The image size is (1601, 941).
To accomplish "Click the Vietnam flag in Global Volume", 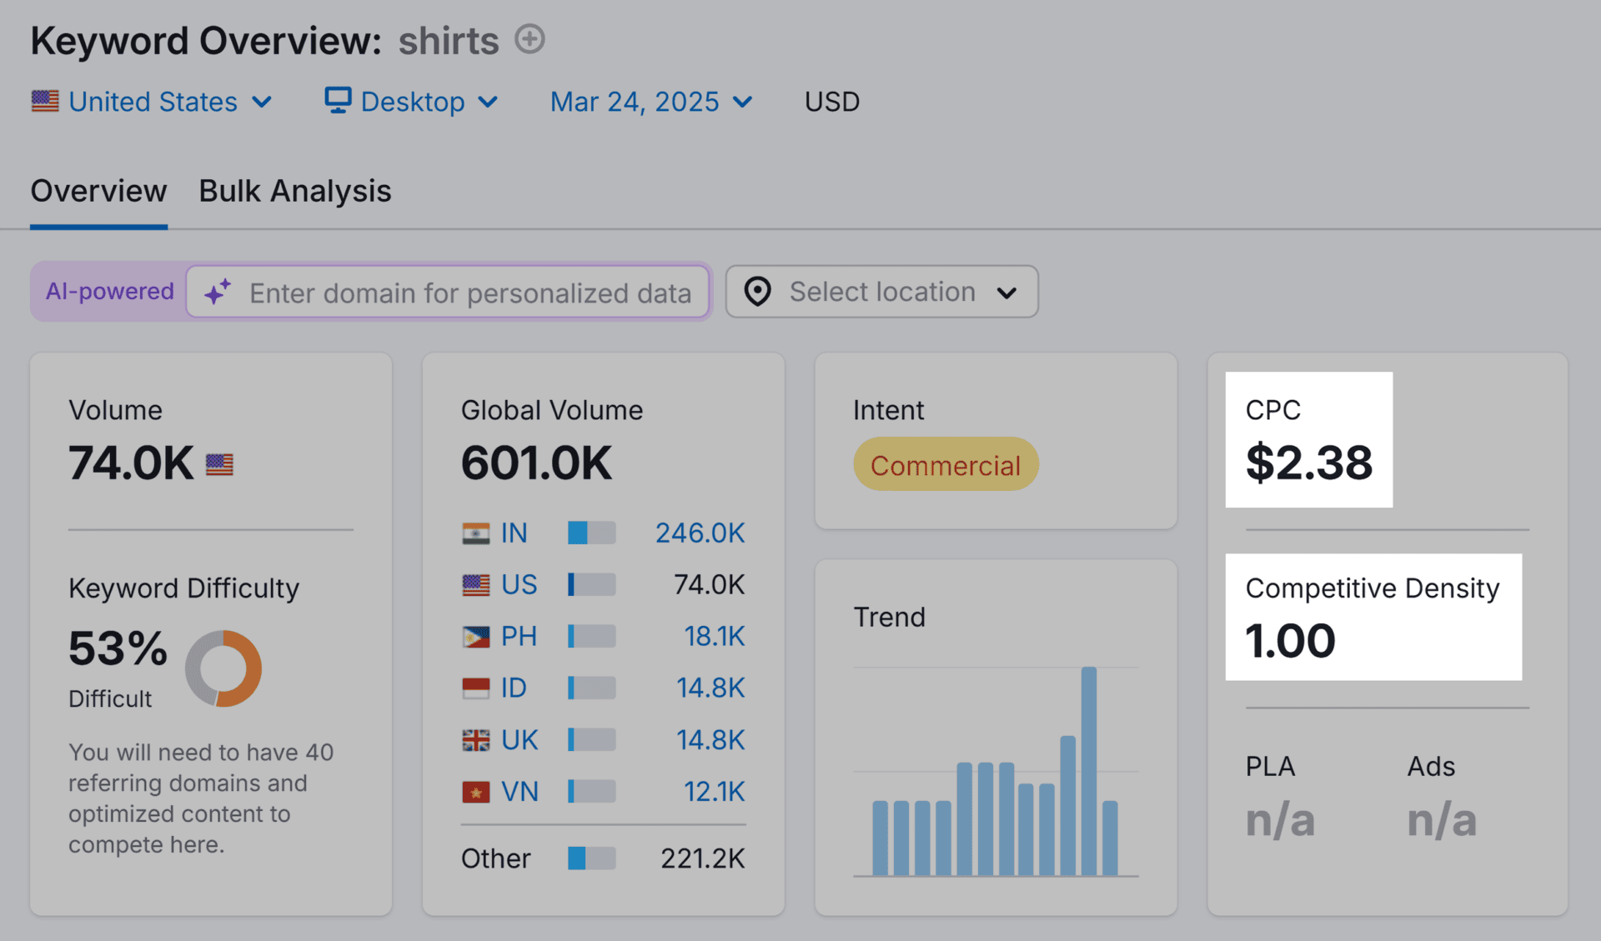I will click(475, 791).
